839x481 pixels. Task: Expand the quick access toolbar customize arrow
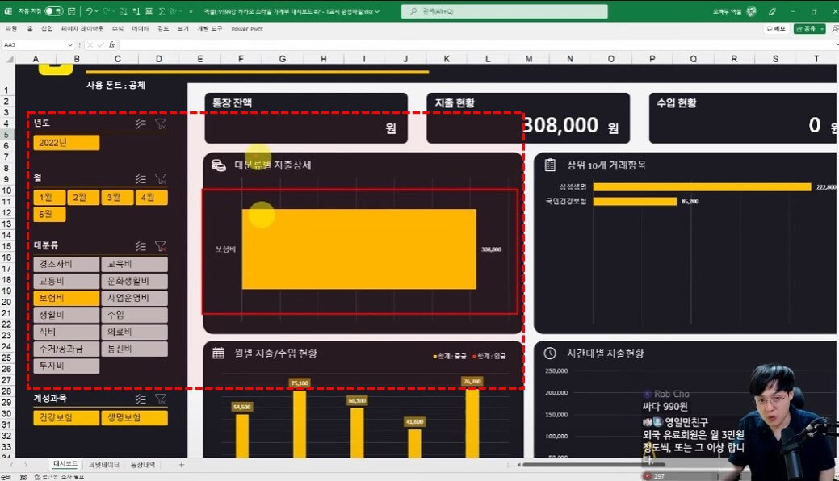pyautogui.click(x=190, y=11)
